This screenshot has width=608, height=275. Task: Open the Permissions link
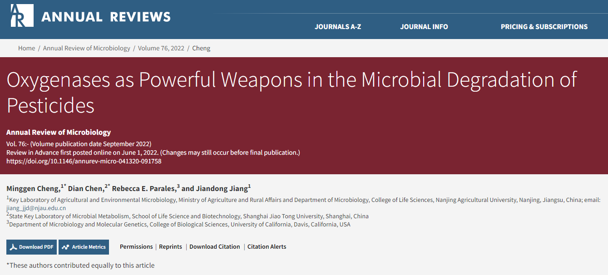click(x=136, y=247)
